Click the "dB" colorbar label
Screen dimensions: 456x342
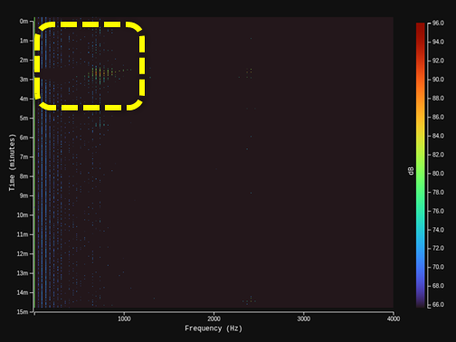(x=411, y=171)
